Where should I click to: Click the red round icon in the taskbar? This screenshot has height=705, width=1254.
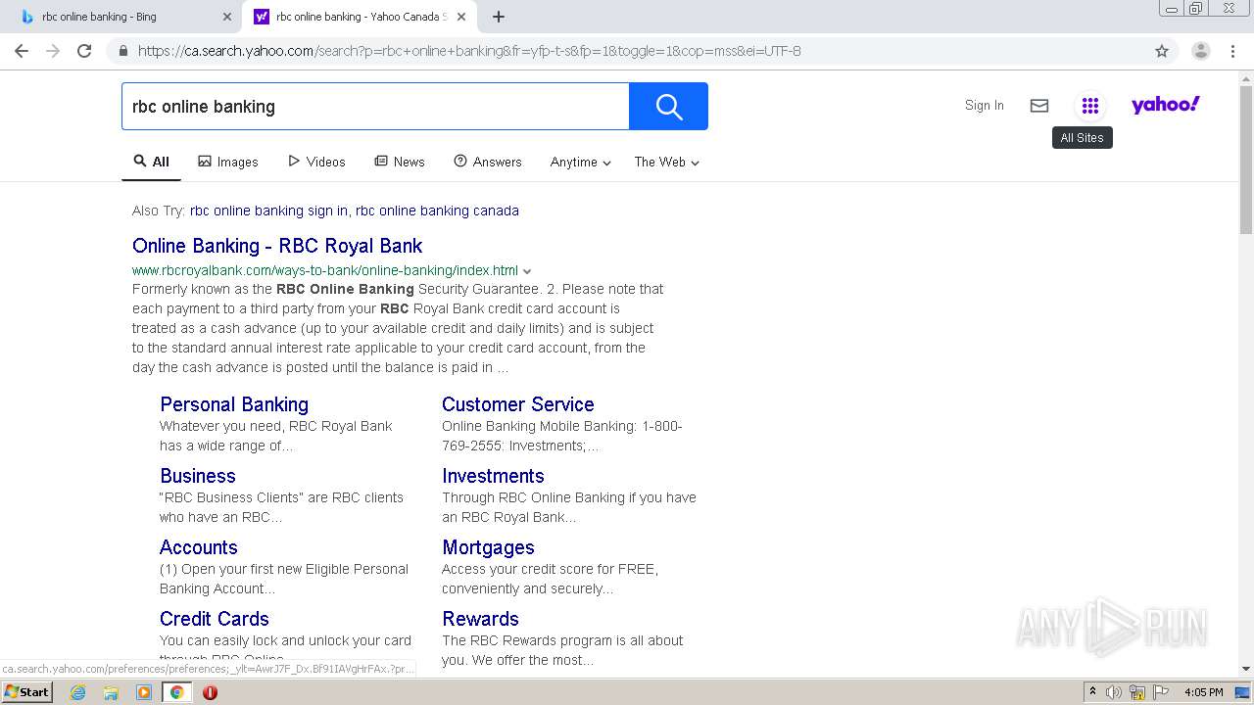click(x=210, y=692)
